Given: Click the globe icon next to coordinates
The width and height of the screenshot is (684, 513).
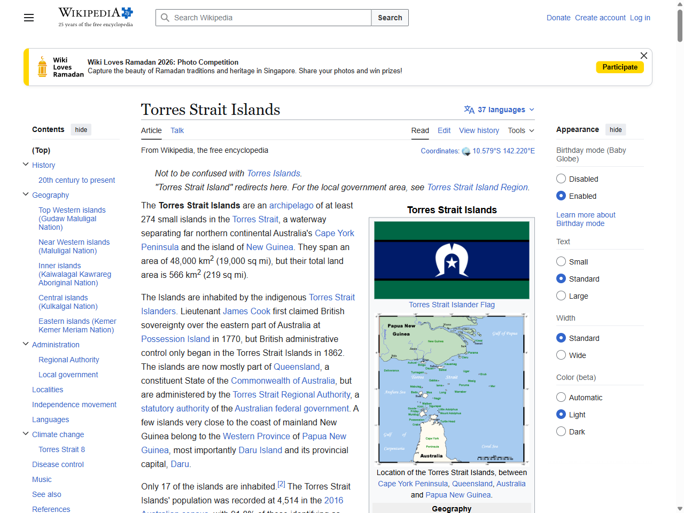Looking at the screenshot, I should [x=466, y=151].
